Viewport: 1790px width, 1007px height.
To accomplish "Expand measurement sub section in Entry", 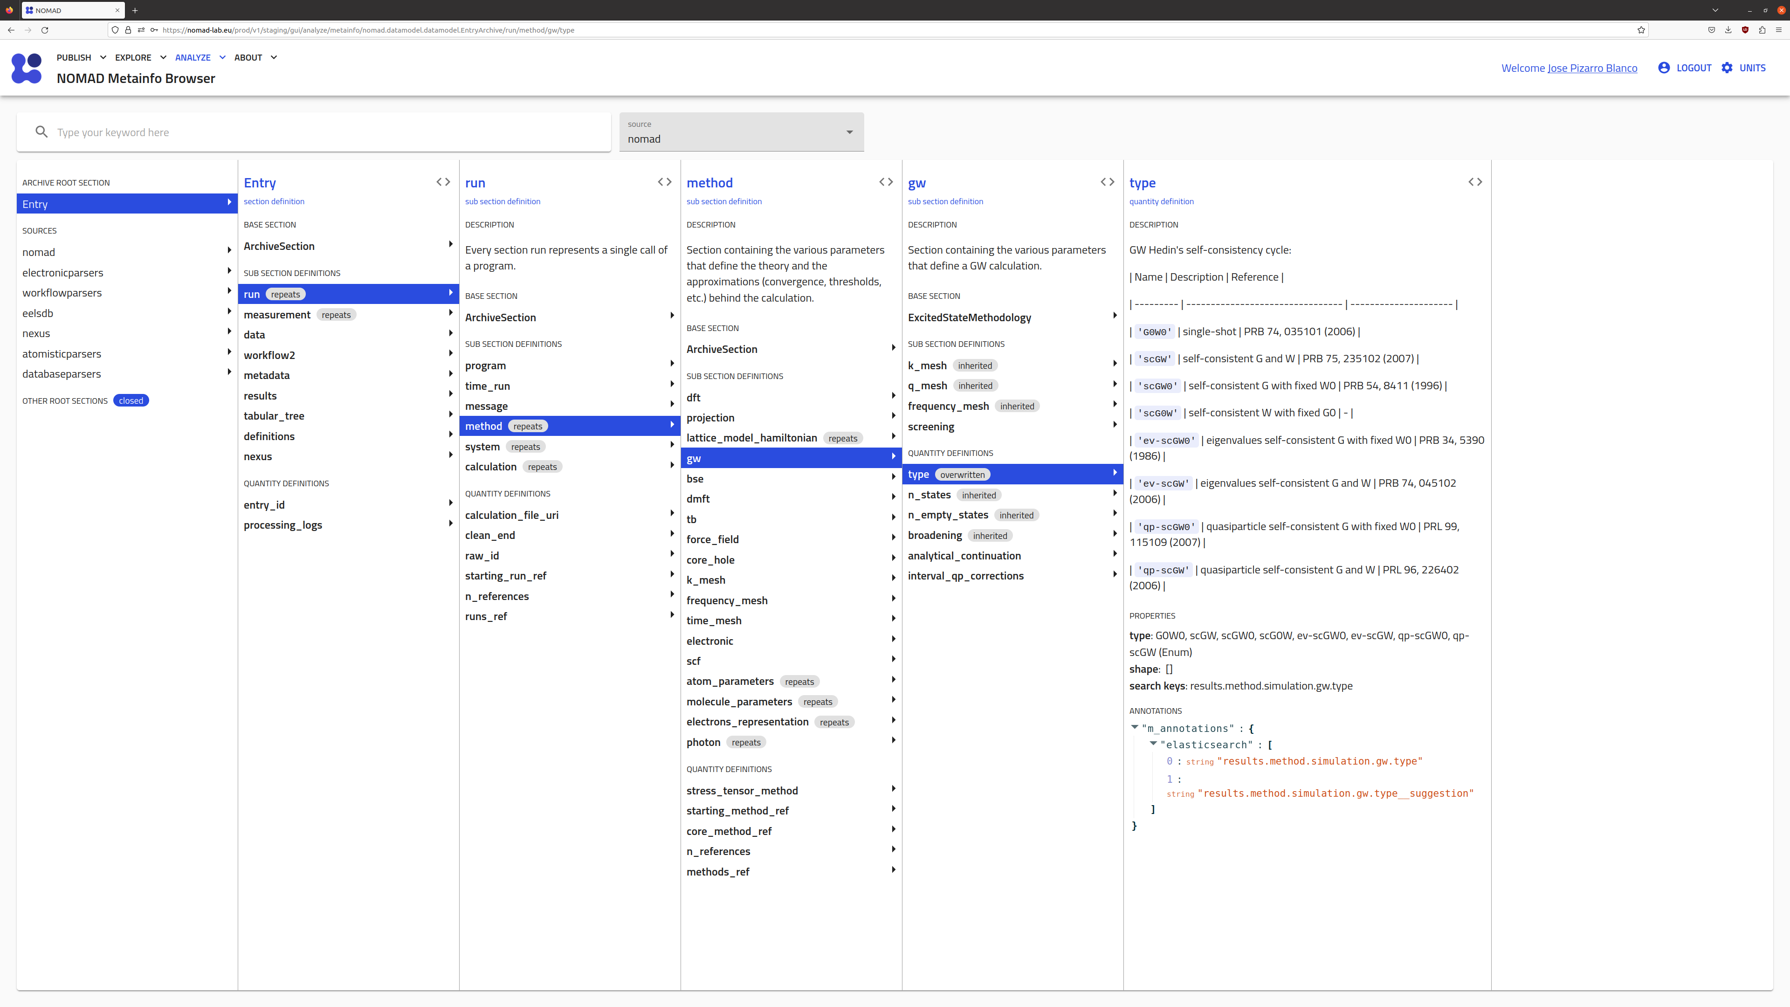I will click(x=348, y=315).
